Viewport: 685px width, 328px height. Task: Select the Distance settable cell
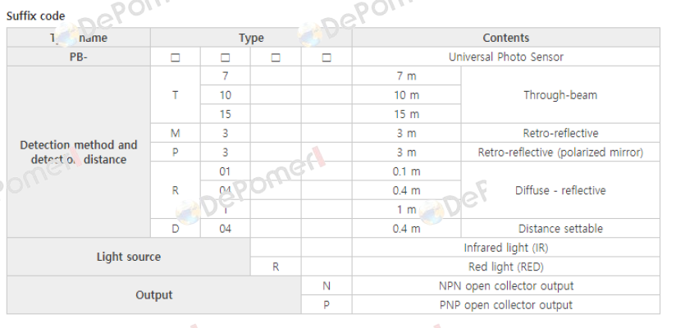click(560, 229)
